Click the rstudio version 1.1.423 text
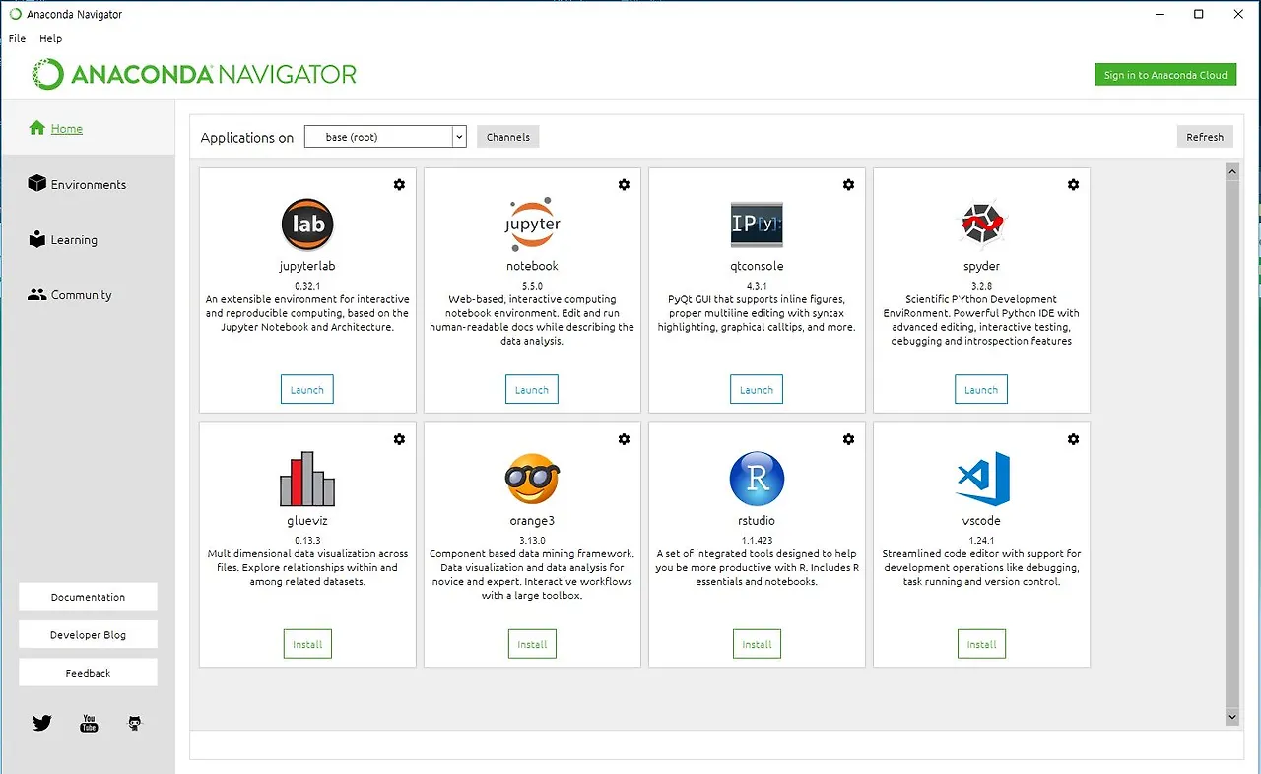This screenshot has width=1261, height=774. tap(757, 540)
